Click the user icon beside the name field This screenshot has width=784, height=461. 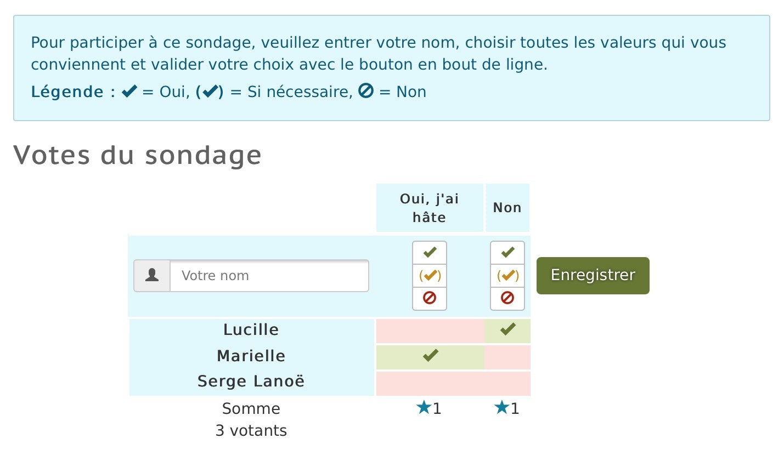[152, 276]
